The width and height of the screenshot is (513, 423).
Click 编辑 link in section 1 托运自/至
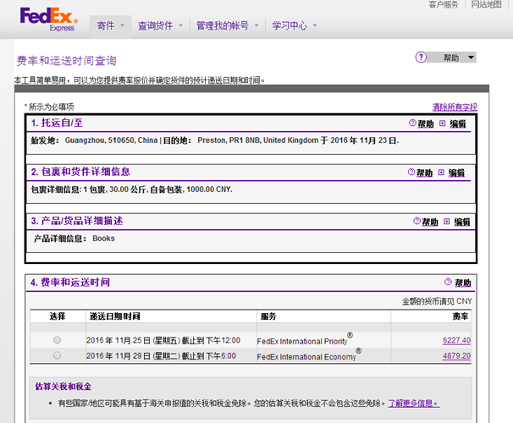(x=458, y=124)
